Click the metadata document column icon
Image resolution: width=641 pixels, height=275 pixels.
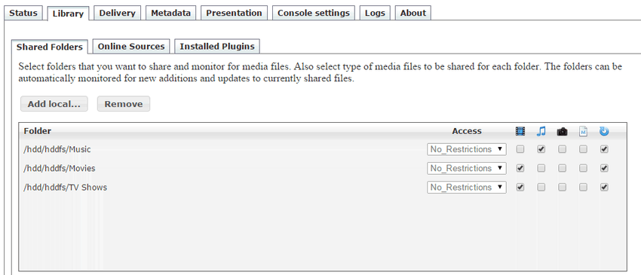pyautogui.click(x=584, y=131)
